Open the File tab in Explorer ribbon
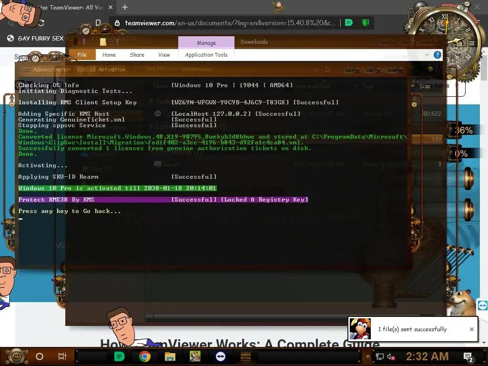Screen dimensions: 488x366 pyautogui.click(x=82, y=55)
